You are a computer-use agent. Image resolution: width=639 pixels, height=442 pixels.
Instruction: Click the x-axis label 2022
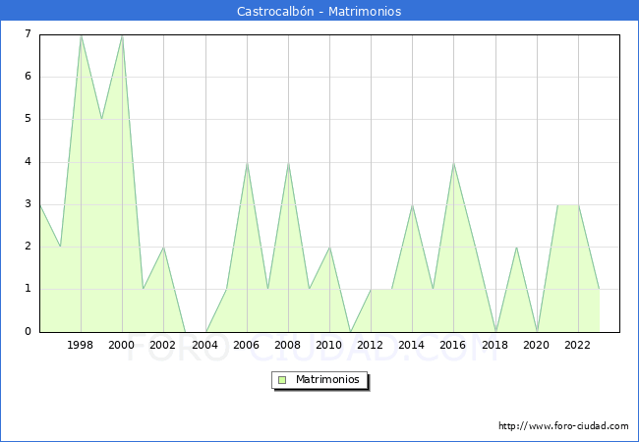pos(577,345)
